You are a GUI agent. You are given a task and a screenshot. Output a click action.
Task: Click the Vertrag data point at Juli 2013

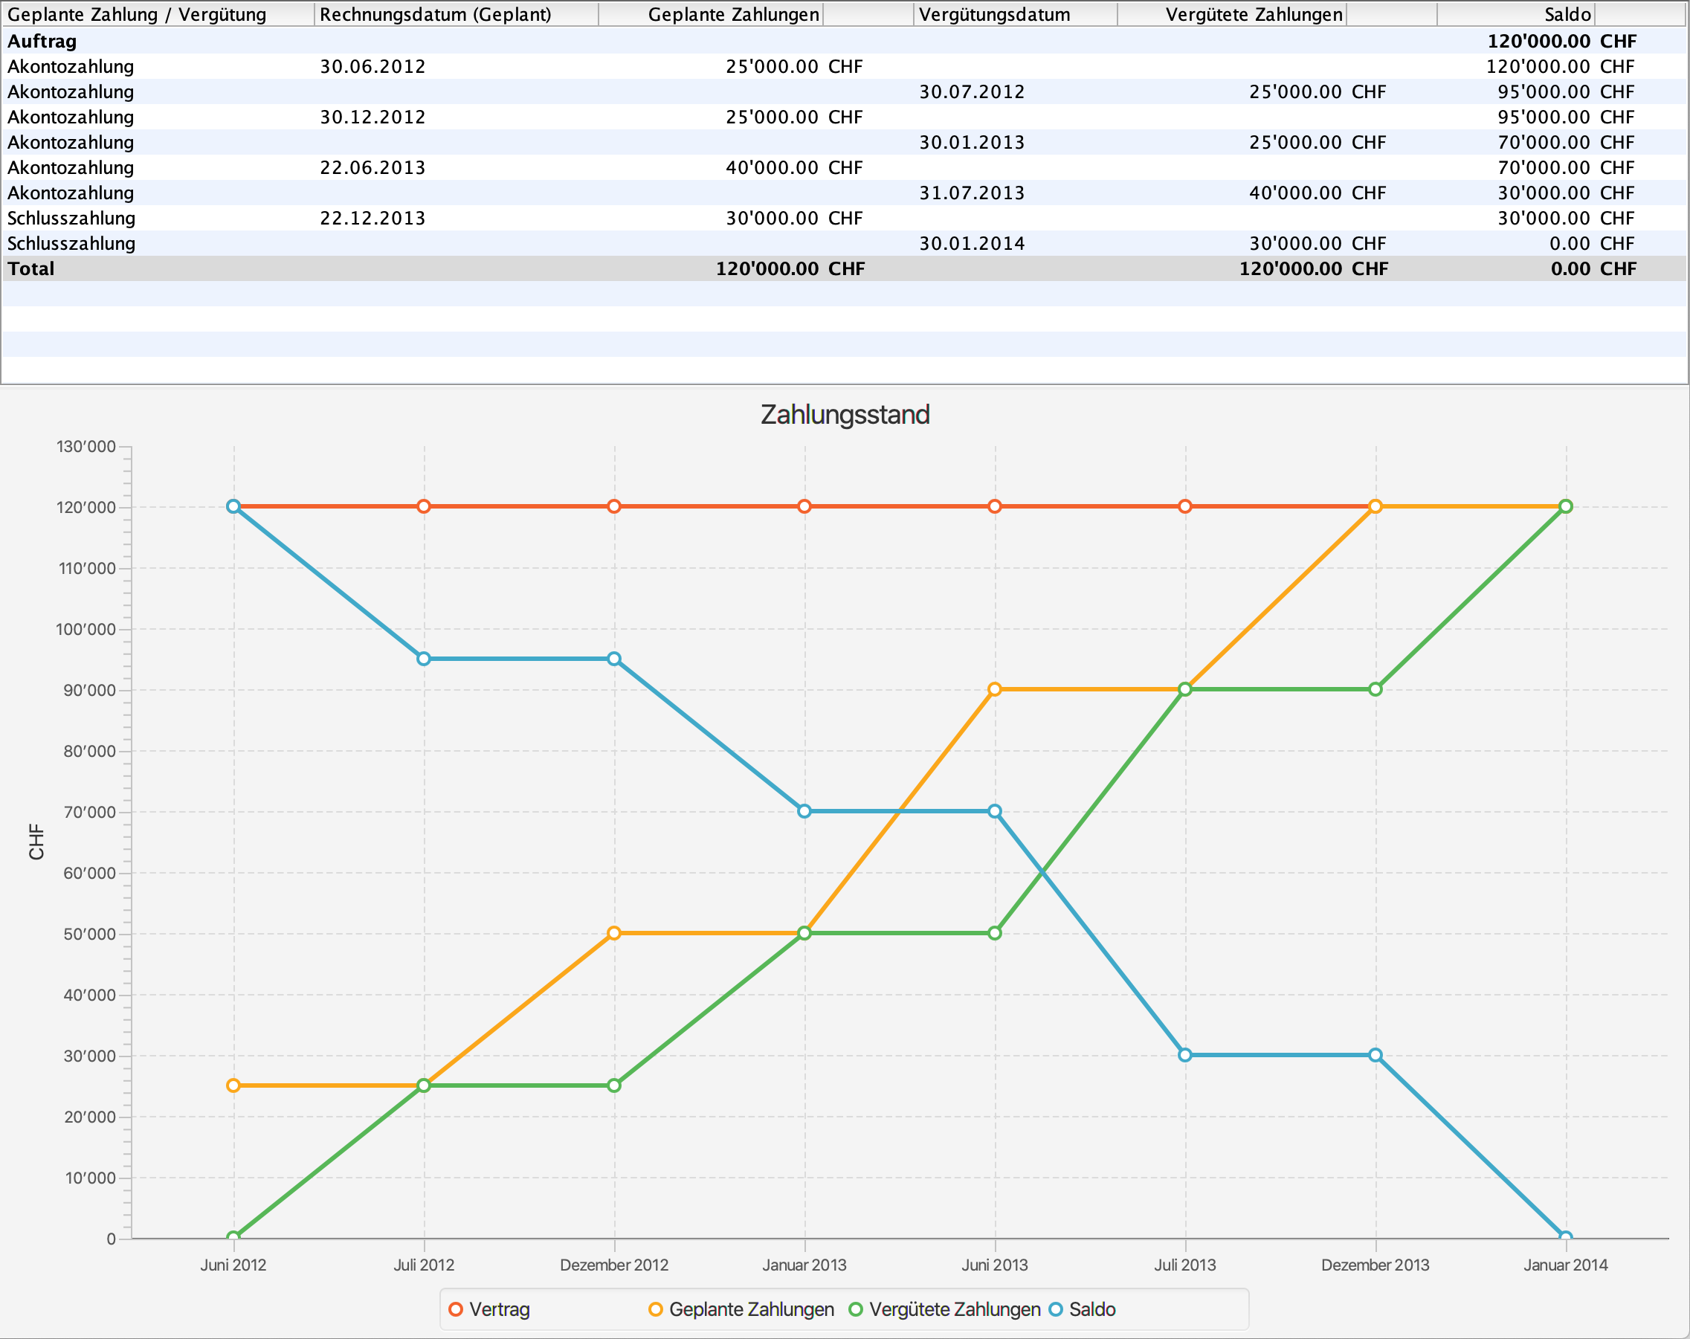click(1185, 506)
